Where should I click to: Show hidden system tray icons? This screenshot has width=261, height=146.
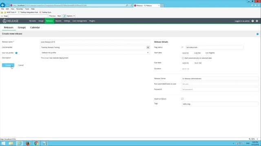(233, 144)
